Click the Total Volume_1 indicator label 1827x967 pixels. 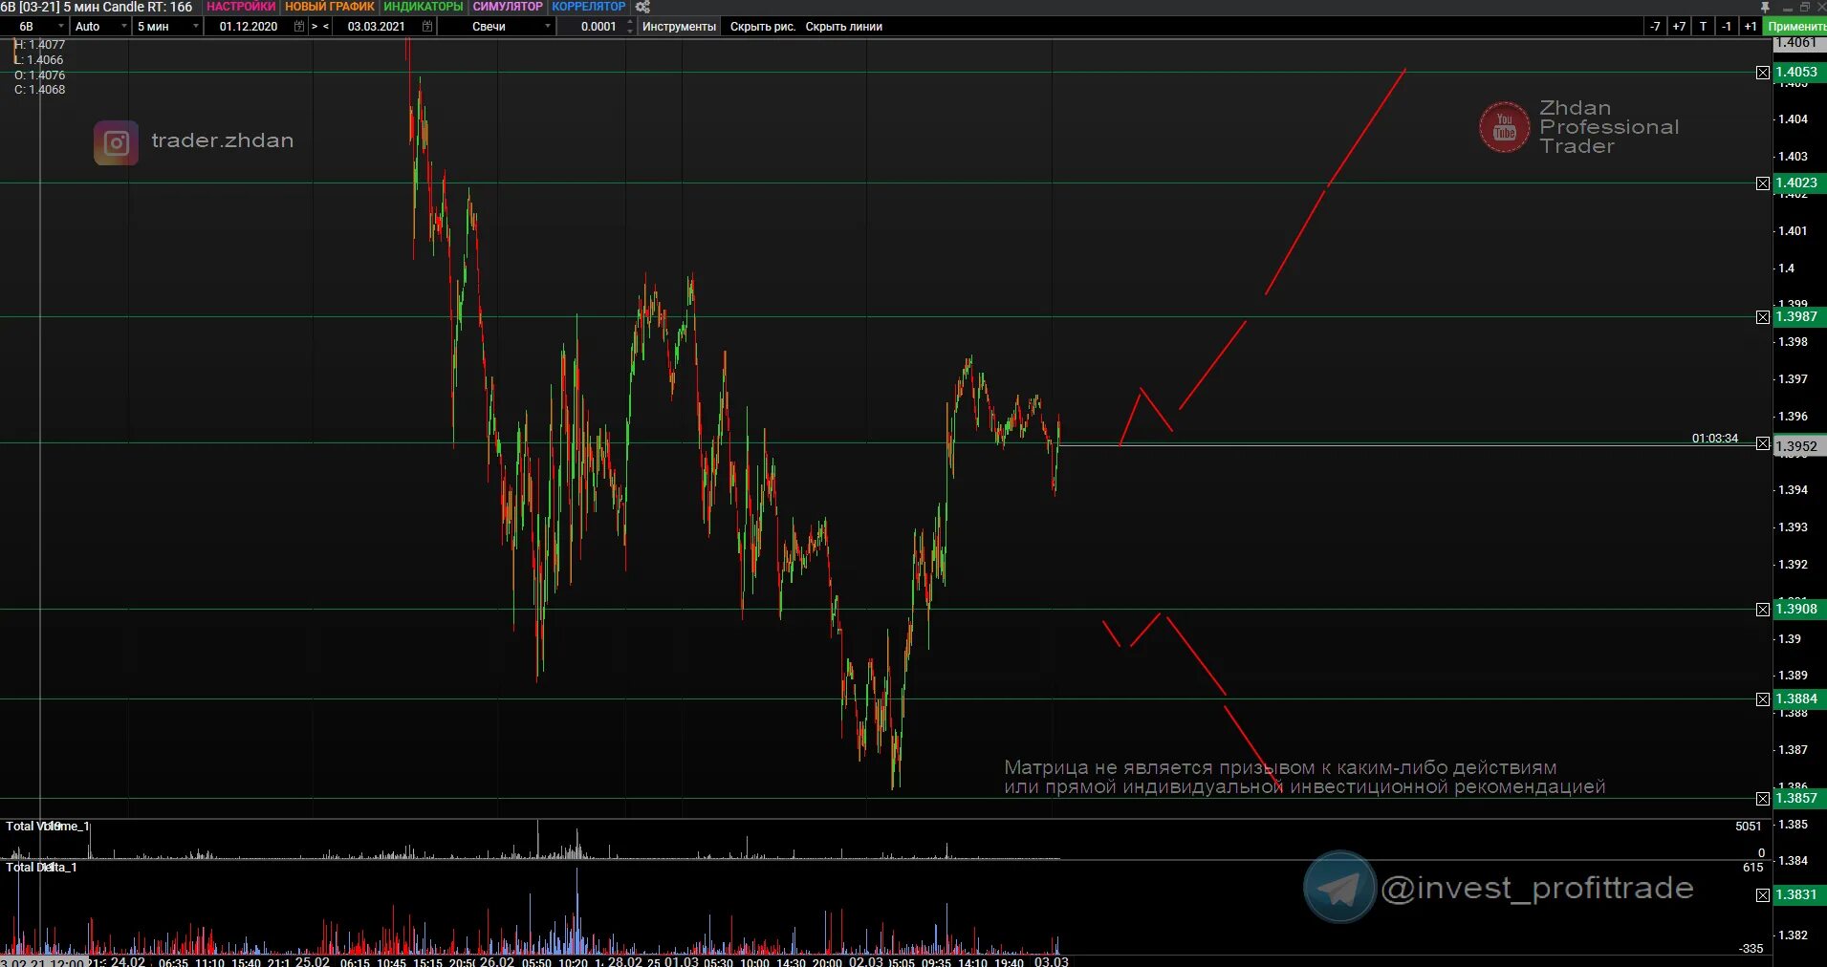point(48,827)
